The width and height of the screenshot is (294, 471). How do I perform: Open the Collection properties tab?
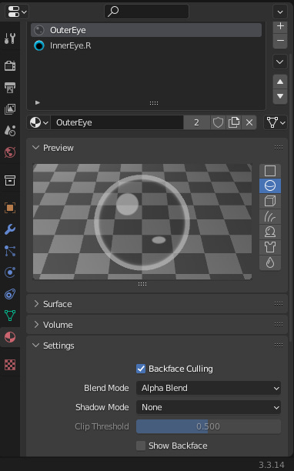point(10,181)
